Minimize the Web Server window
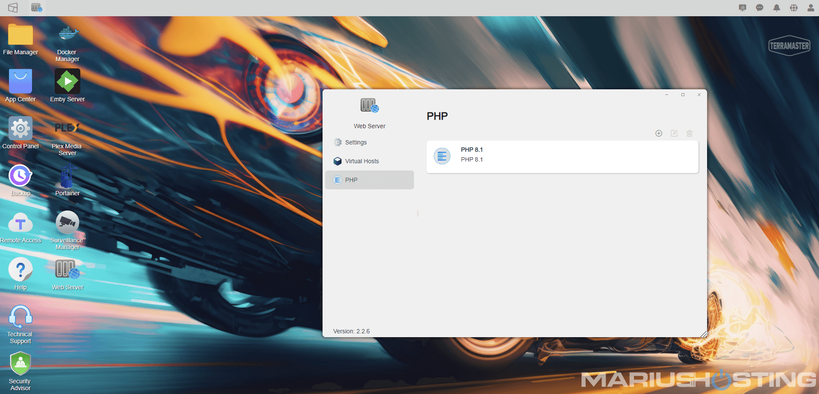The width and height of the screenshot is (819, 394). (666, 95)
